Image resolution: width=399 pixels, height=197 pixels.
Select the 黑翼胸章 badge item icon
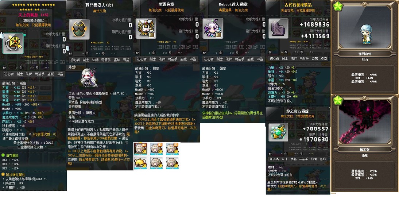(x=146, y=28)
